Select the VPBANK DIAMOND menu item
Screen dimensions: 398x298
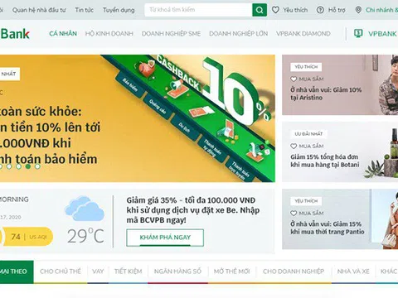303,34
